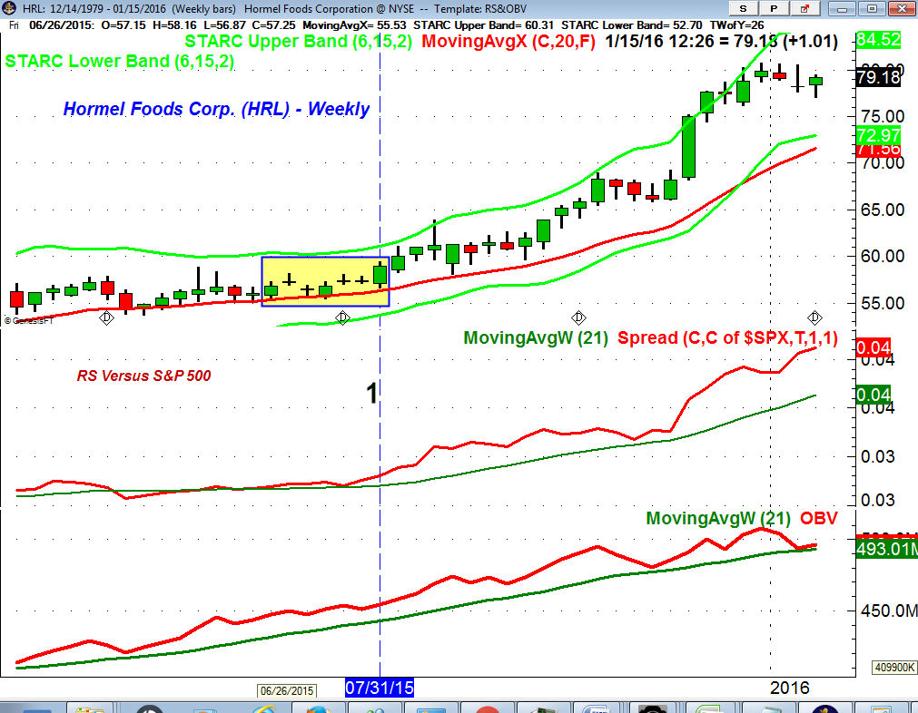Screen dimensions: 918x713
Task: Click the 75.00 price axis label
Action: click(x=883, y=116)
